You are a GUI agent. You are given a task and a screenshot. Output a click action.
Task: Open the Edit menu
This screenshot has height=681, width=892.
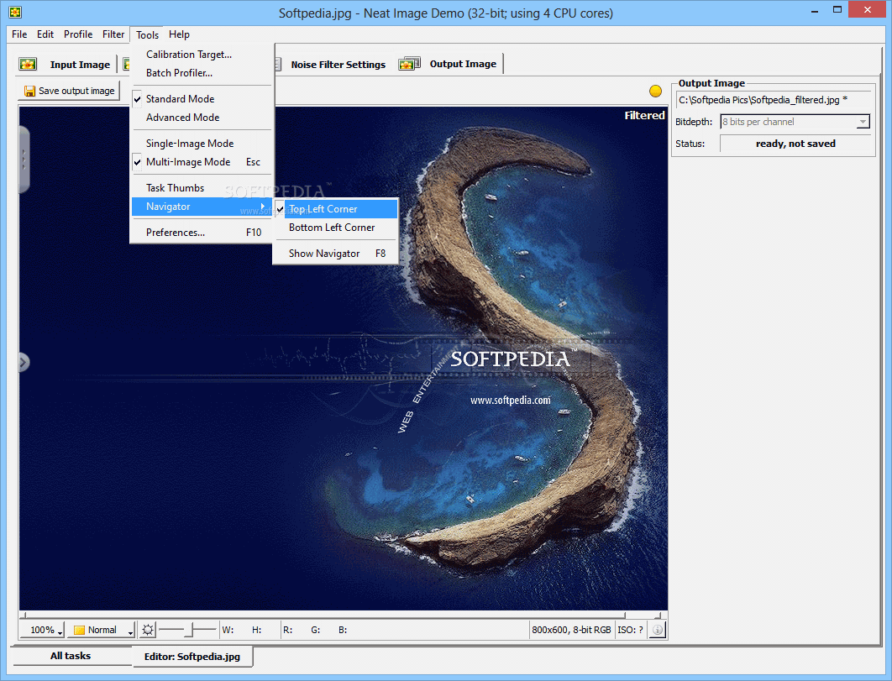click(x=45, y=34)
